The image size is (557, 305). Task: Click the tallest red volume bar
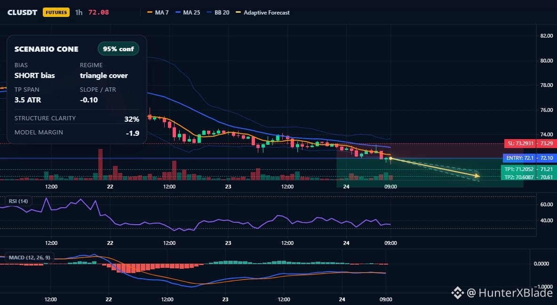click(x=101, y=164)
